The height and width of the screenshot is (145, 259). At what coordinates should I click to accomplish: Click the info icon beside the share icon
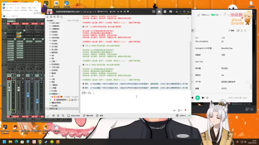128,12
